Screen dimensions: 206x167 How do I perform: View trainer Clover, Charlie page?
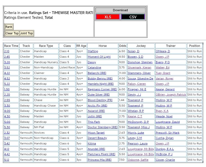(165, 160)
